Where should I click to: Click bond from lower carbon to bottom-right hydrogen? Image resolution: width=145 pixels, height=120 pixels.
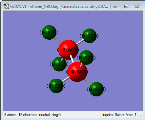coord(88,82)
